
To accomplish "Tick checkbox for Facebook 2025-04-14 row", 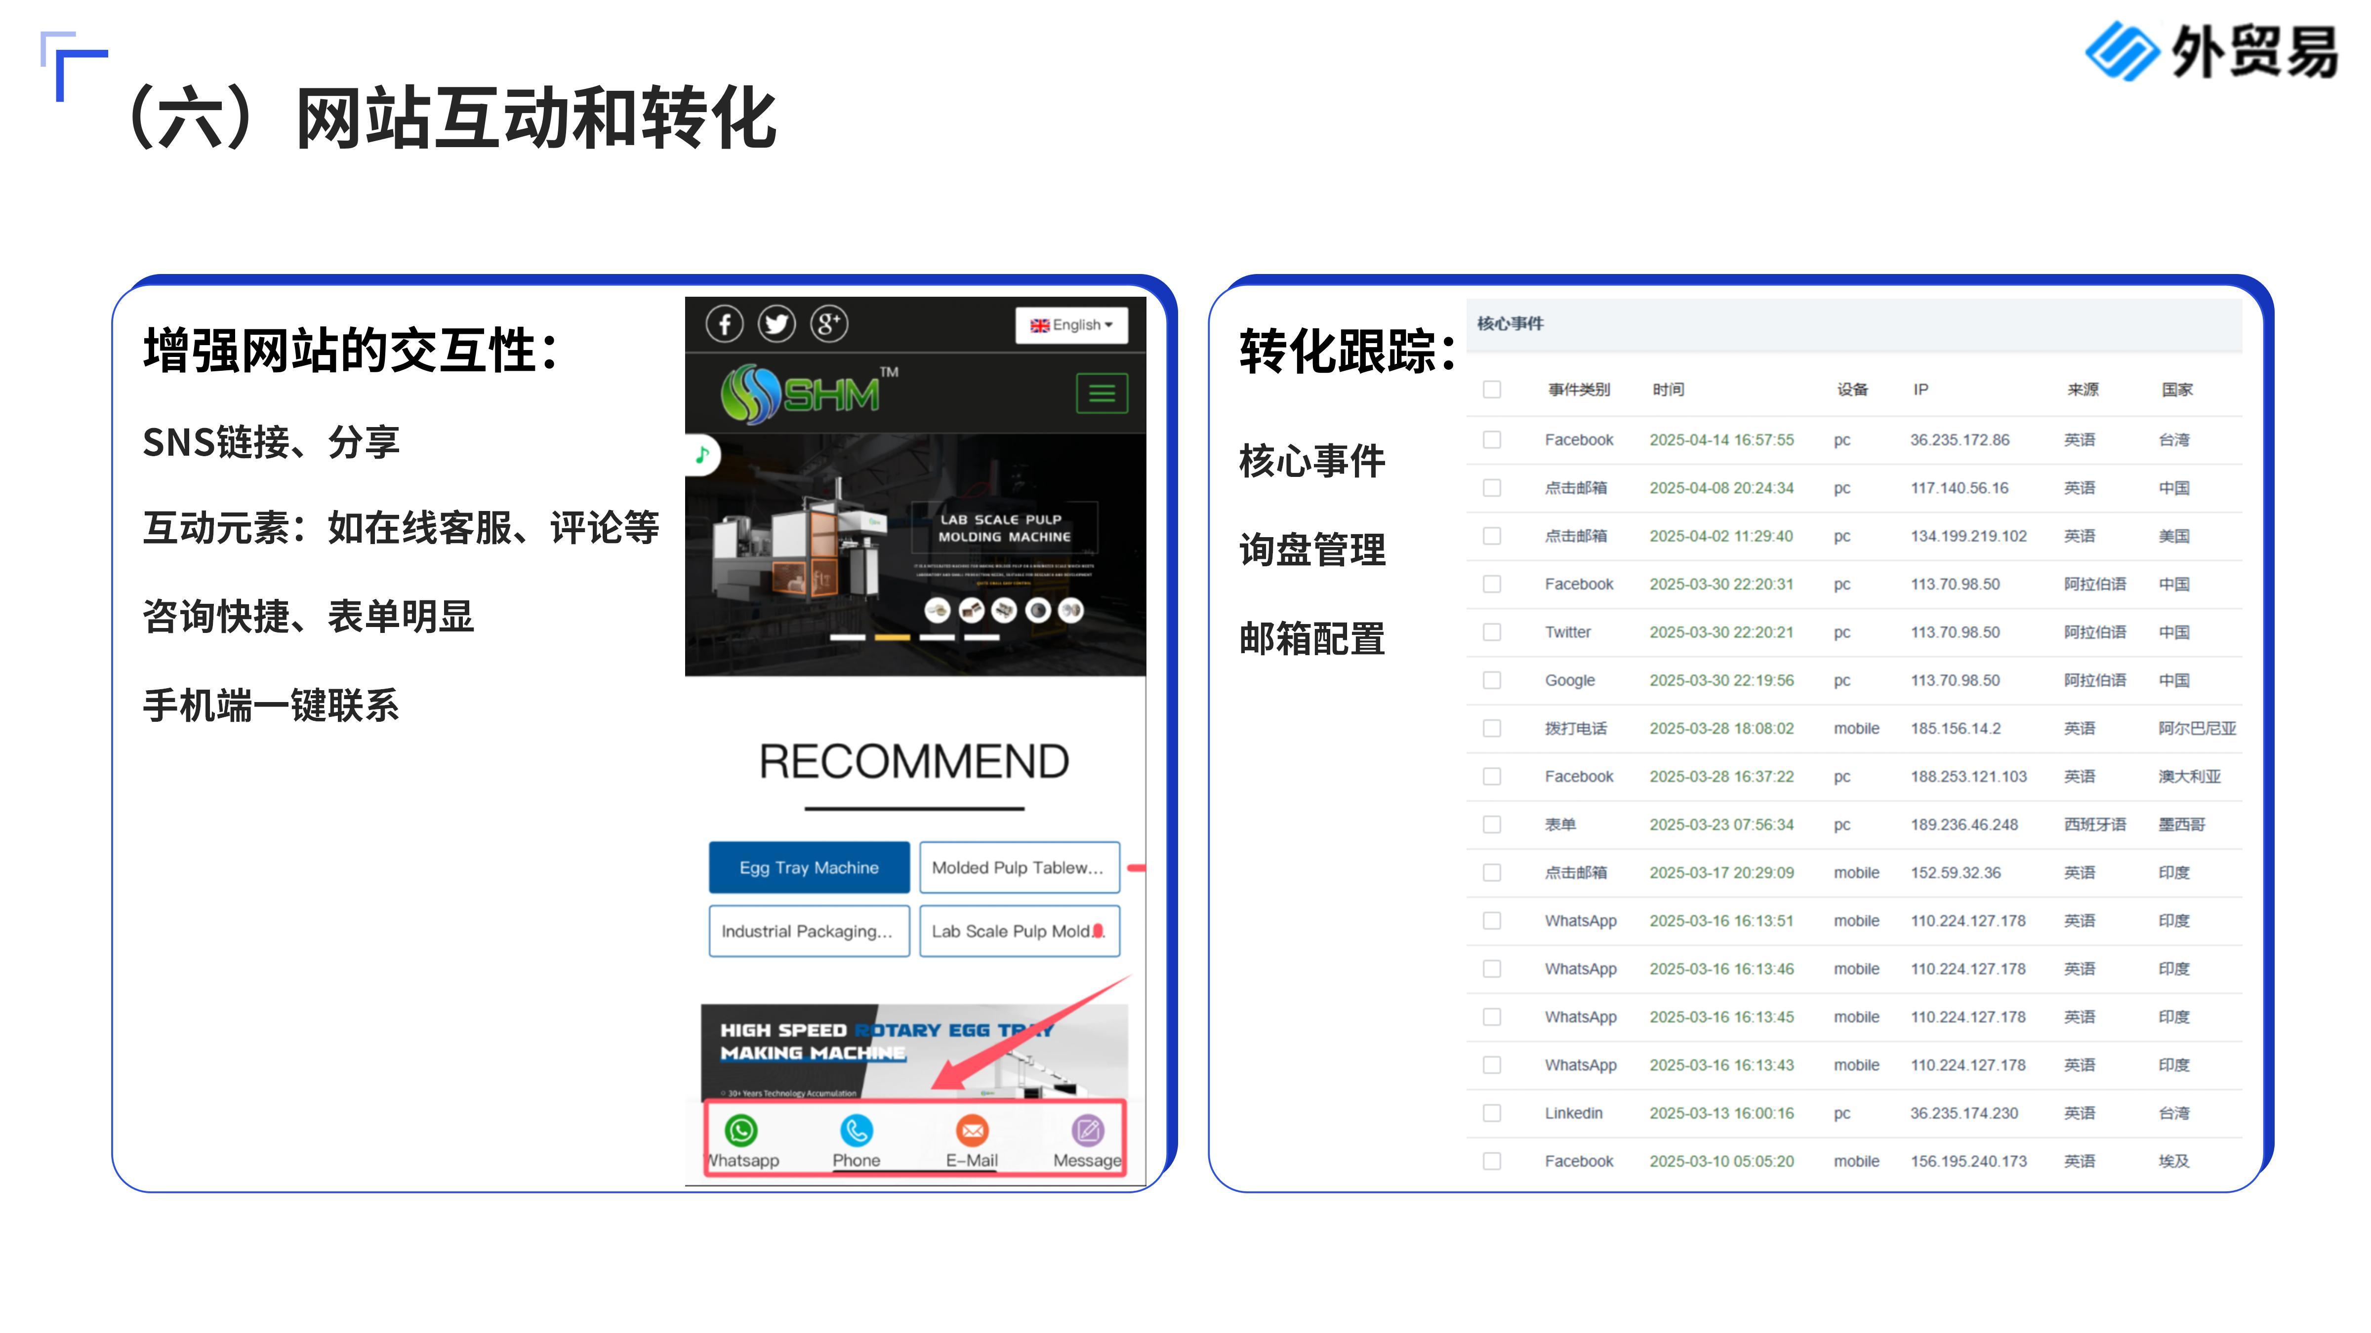I will click(x=1492, y=440).
